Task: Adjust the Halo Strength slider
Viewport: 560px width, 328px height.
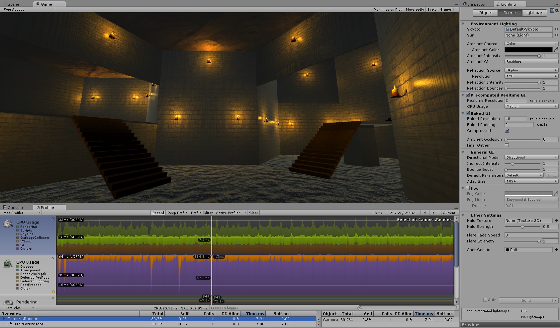Action: (x=522, y=227)
